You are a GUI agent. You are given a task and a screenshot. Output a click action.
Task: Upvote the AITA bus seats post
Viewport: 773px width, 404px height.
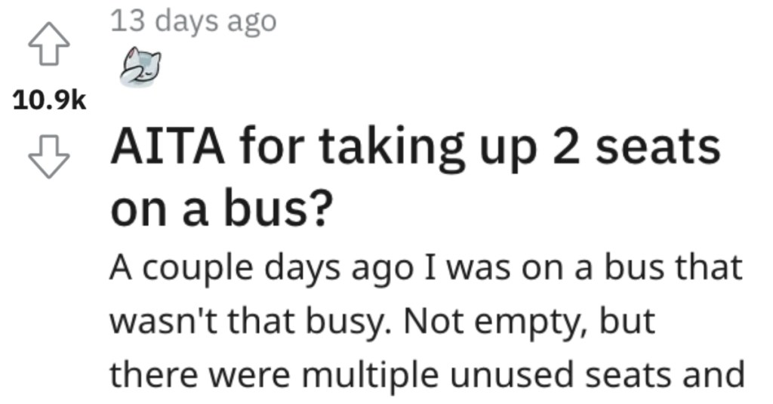tap(48, 44)
